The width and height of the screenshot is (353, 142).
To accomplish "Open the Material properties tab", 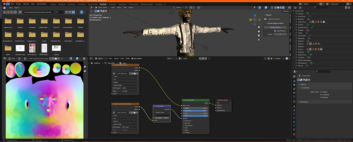I will [x=294, y=129].
